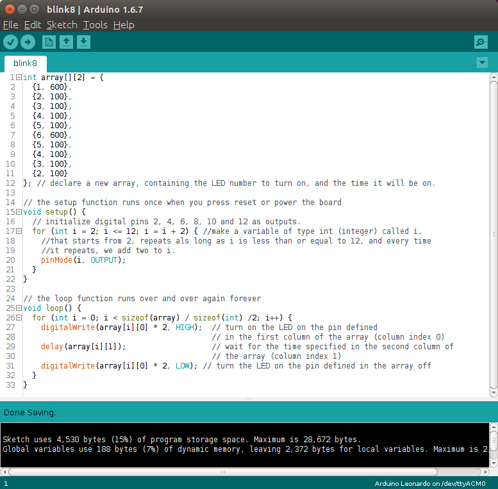
Task: Click line number 23 in the gutter
Action: point(10,289)
